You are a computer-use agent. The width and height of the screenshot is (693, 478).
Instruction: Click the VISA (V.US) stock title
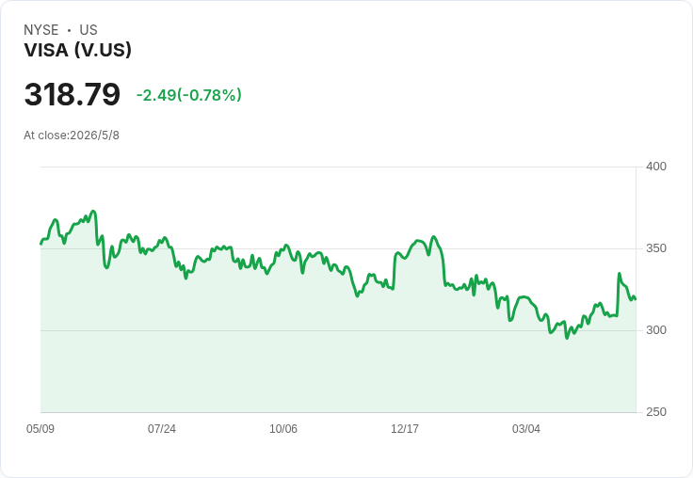click(78, 50)
